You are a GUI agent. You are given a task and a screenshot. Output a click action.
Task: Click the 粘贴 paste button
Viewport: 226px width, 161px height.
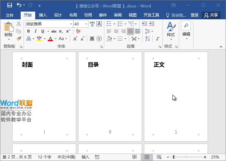(8, 29)
